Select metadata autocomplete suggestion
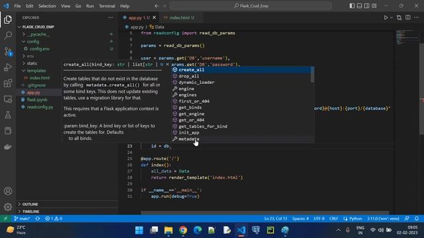The width and height of the screenshot is (424, 238). (x=241, y=139)
